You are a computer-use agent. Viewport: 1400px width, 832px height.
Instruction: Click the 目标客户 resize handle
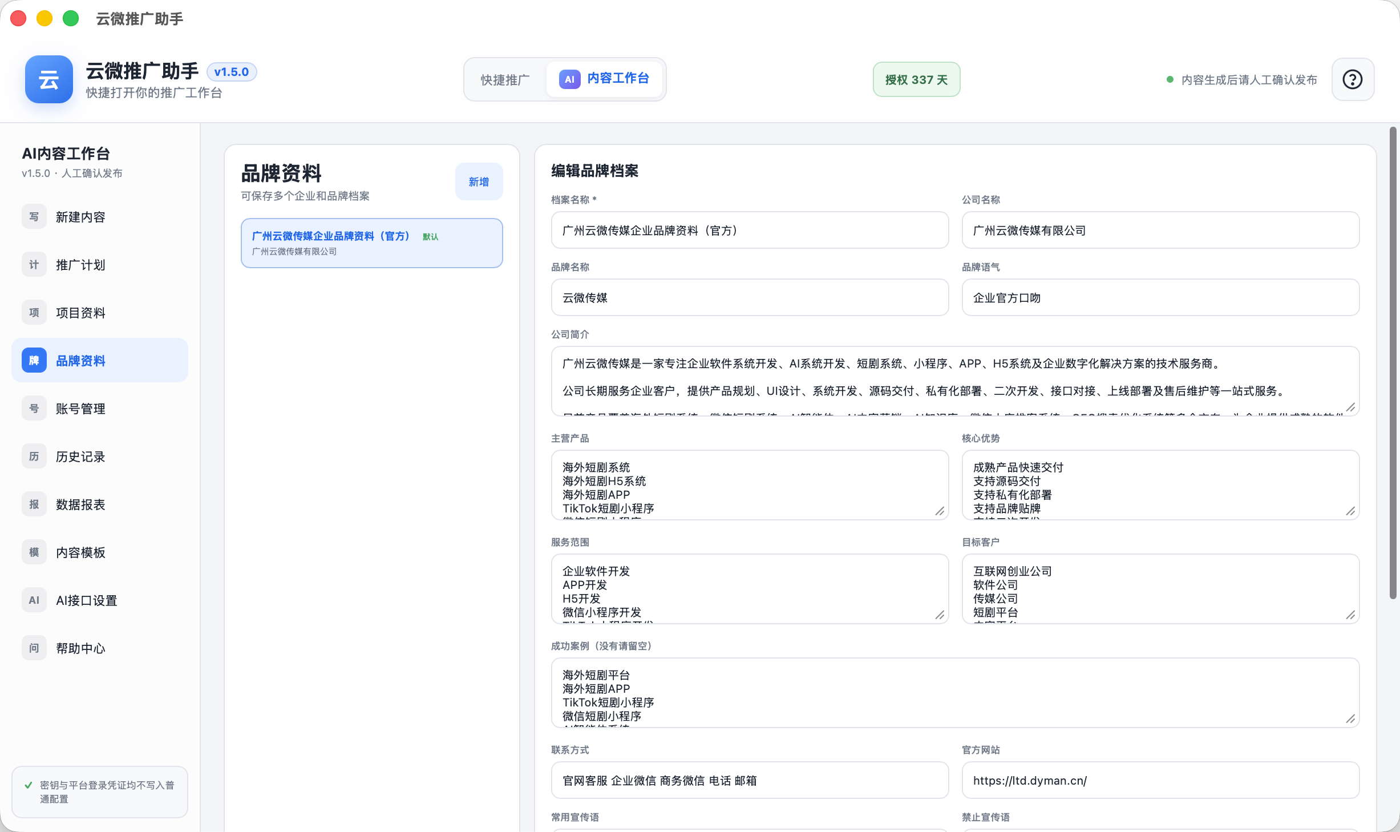coord(1350,615)
